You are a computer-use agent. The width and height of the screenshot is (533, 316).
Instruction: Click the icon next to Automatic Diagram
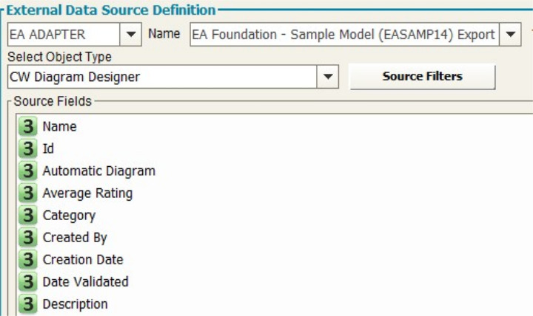pos(29,171)
